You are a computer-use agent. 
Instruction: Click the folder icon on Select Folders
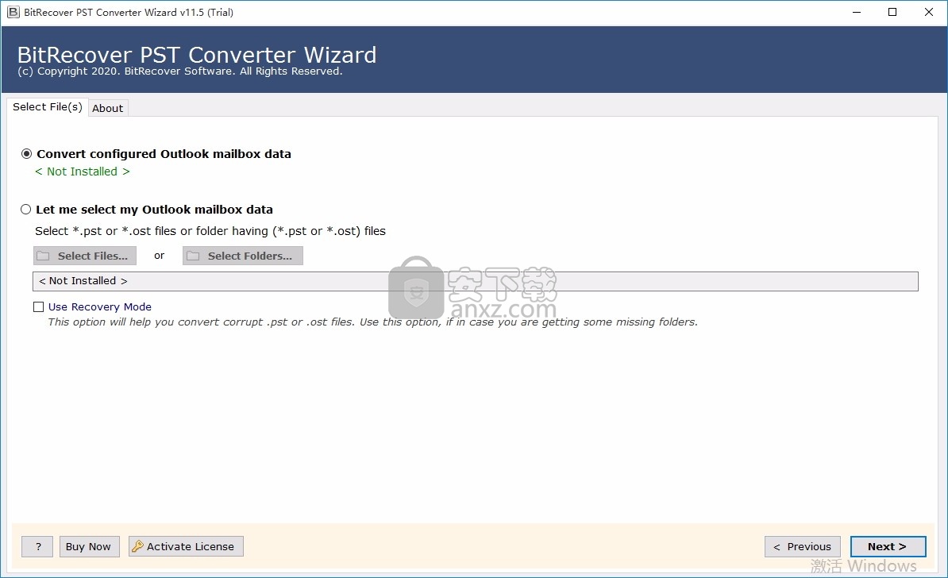click(193, 256)
